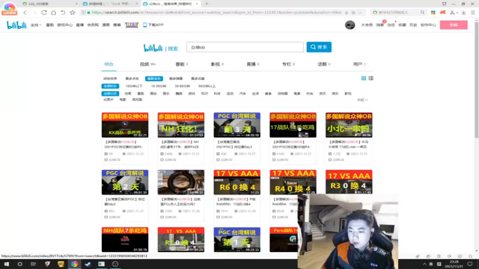Sort results by 最多点击
479x269 pixels.
(x=132, y=79)
